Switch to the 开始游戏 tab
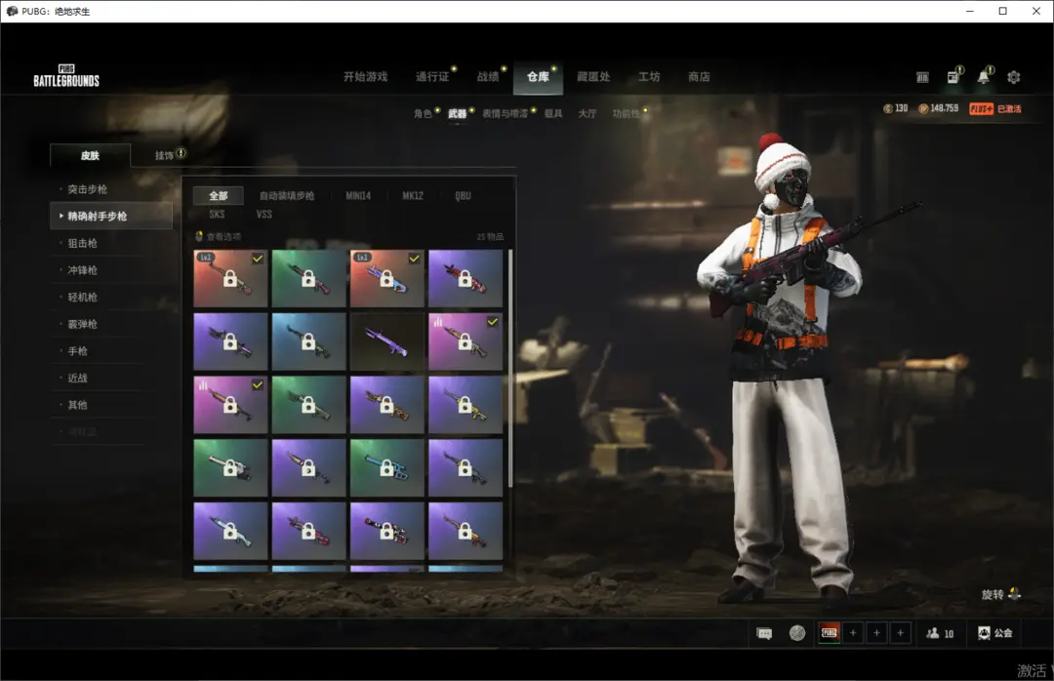 pyautogui.click(x=365, y=77)
